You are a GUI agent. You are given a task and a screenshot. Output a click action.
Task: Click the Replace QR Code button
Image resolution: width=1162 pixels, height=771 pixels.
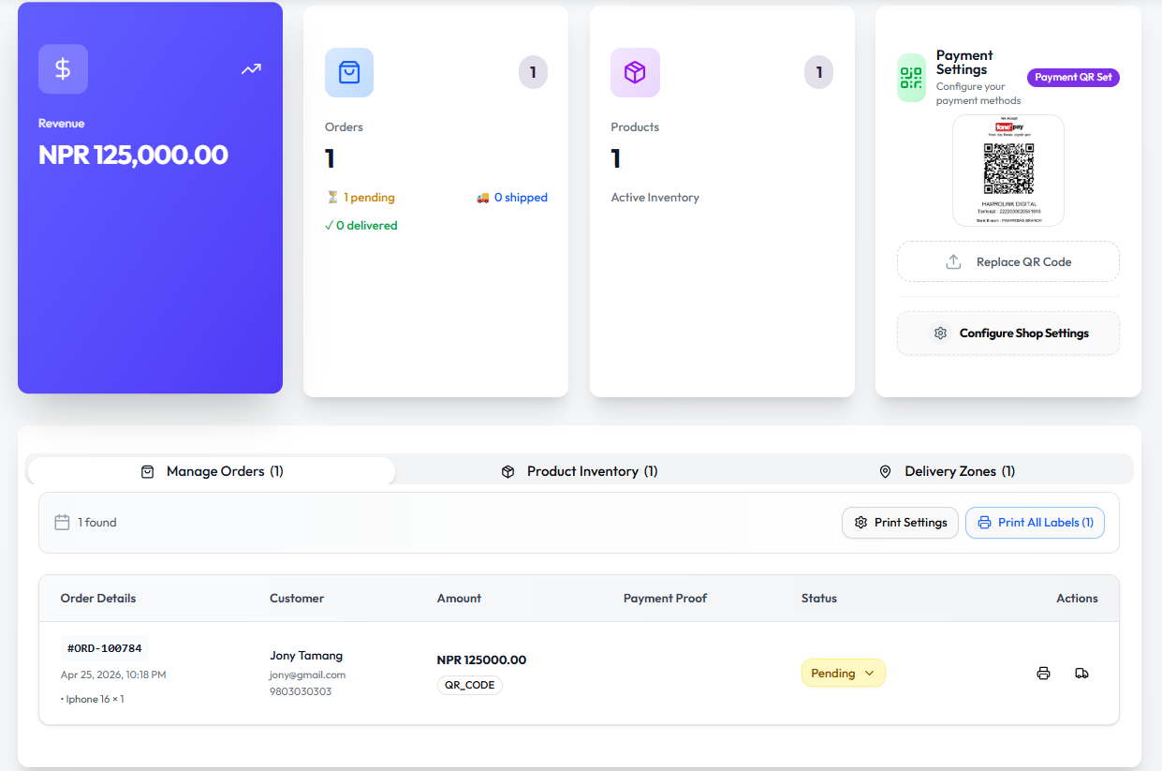click(x=1008, y=262)
